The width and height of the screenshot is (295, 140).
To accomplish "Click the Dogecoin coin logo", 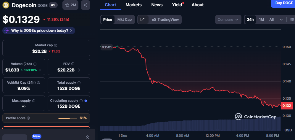I will coord(6,5).
